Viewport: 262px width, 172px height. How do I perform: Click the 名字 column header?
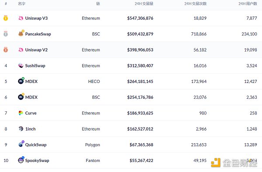click(21, 3)
